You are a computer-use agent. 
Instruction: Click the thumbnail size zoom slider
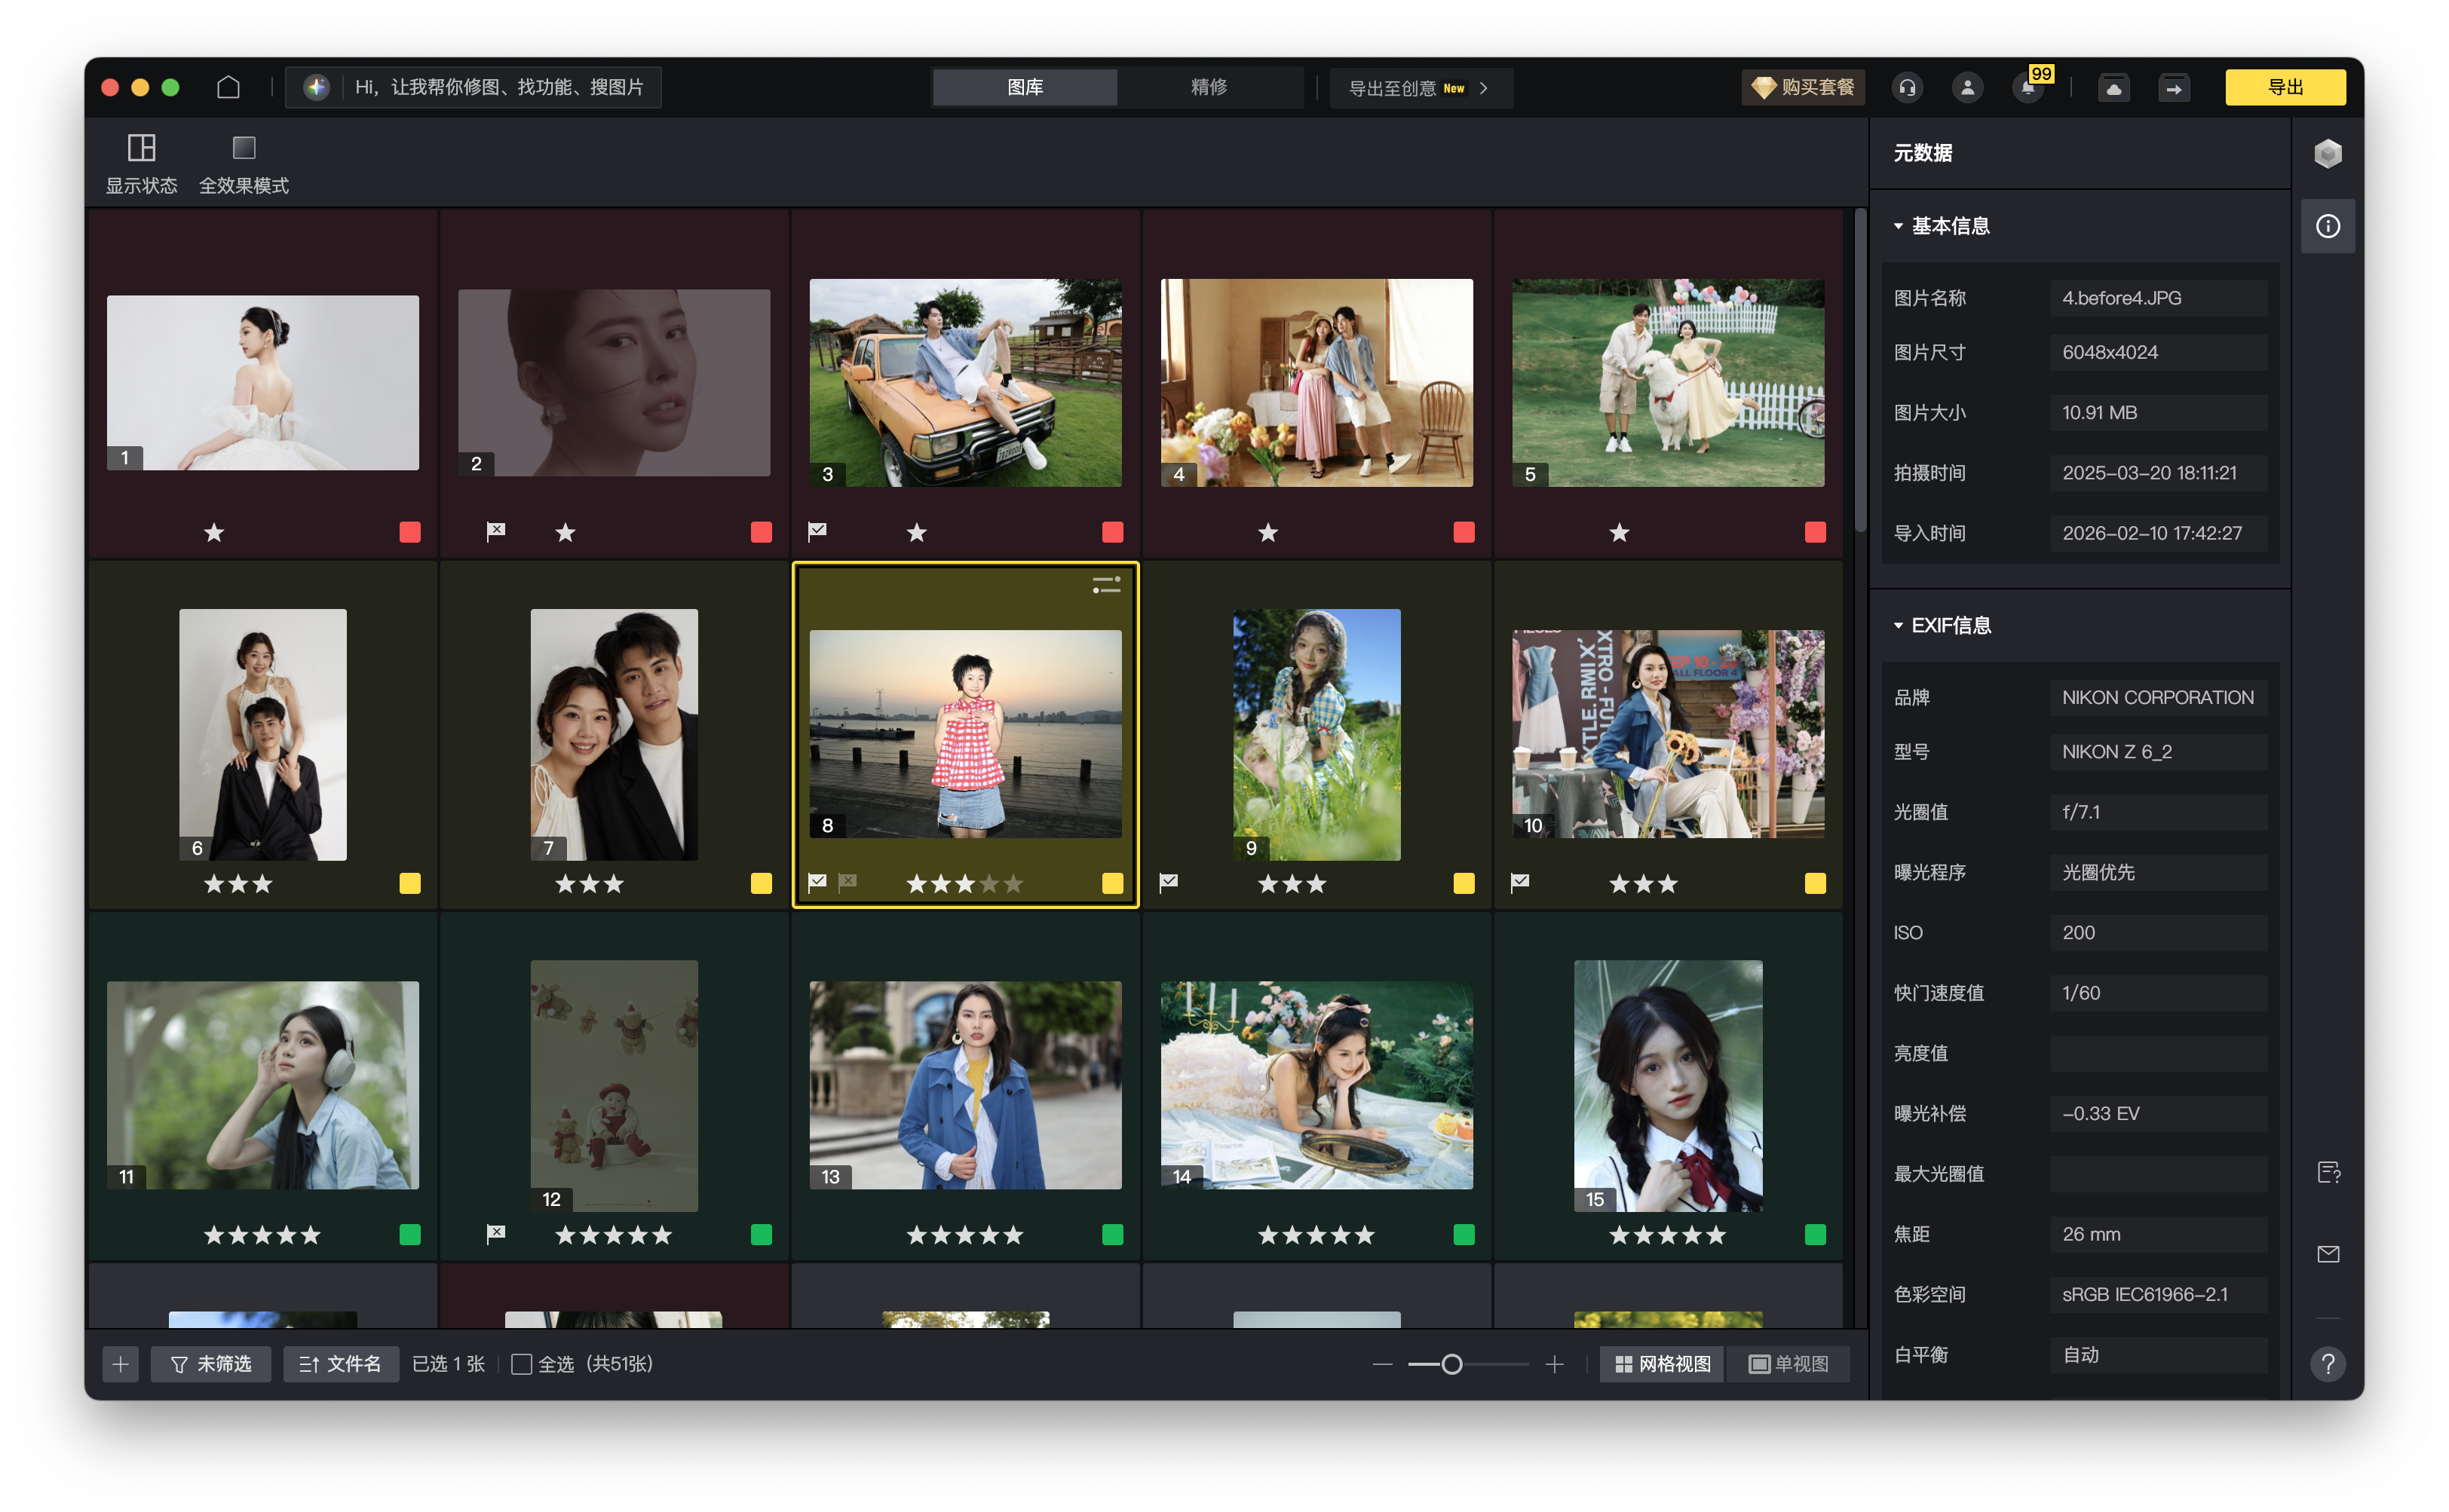pos(1451,1364)
